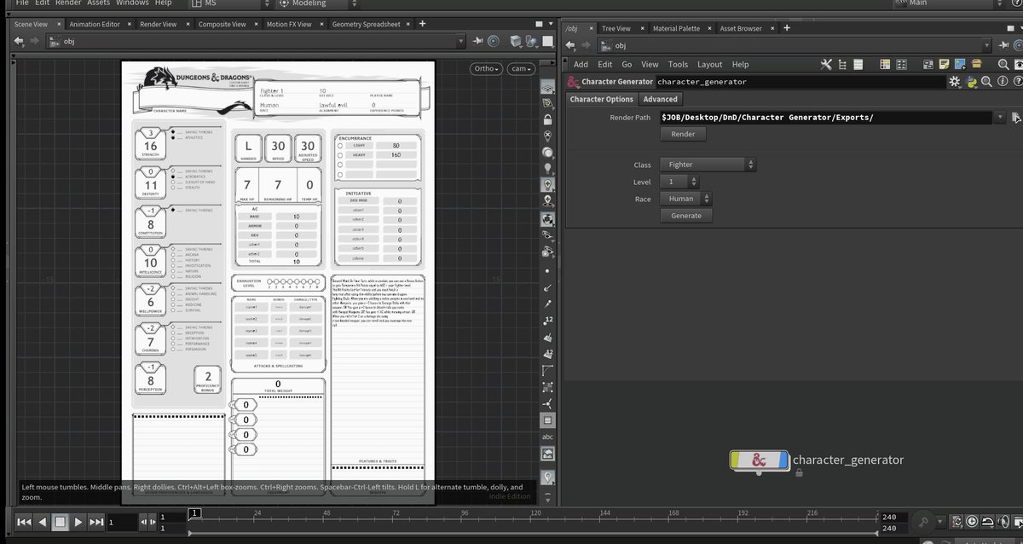The height and width of the screenshot is (544, 1023).
Task: Switch to the Material Palette tab
Action: [x=676, y=28]
